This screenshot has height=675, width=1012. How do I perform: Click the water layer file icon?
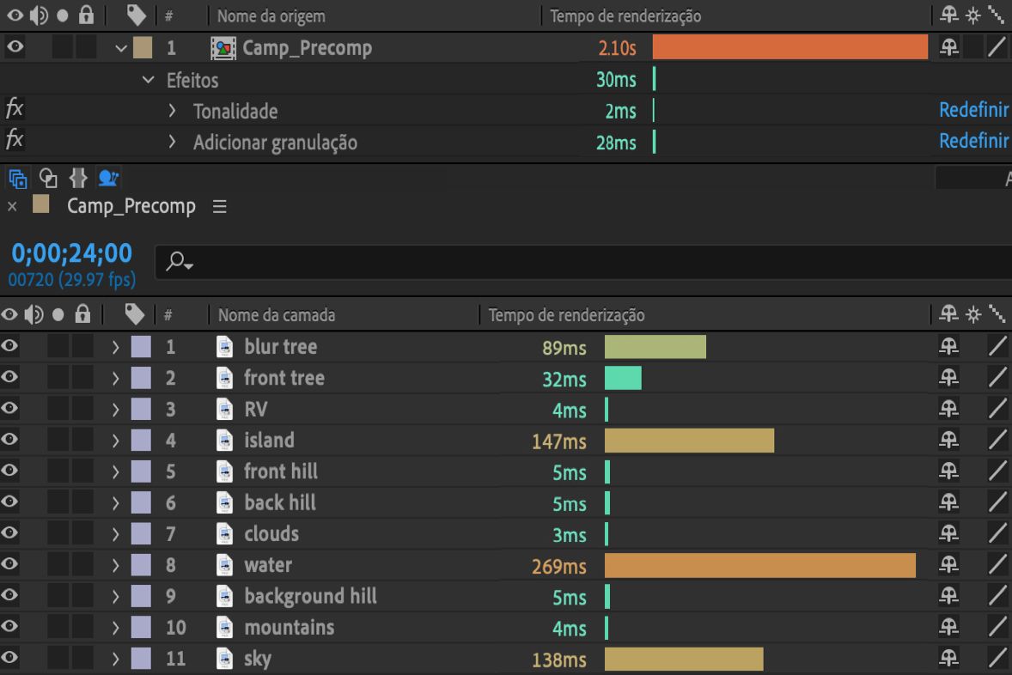(x=225, y=565)
